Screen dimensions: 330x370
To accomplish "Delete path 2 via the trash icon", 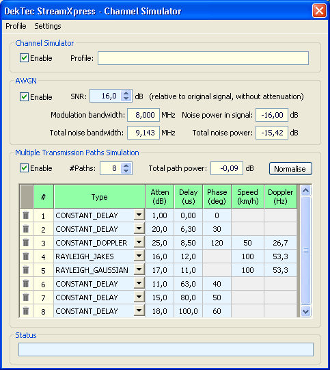I will click(x=26, y=228).
